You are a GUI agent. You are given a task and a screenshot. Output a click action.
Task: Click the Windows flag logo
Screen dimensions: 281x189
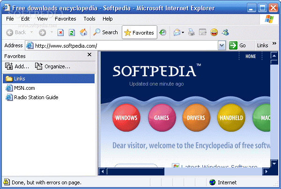pyautogui.click(x=269, y=19)
